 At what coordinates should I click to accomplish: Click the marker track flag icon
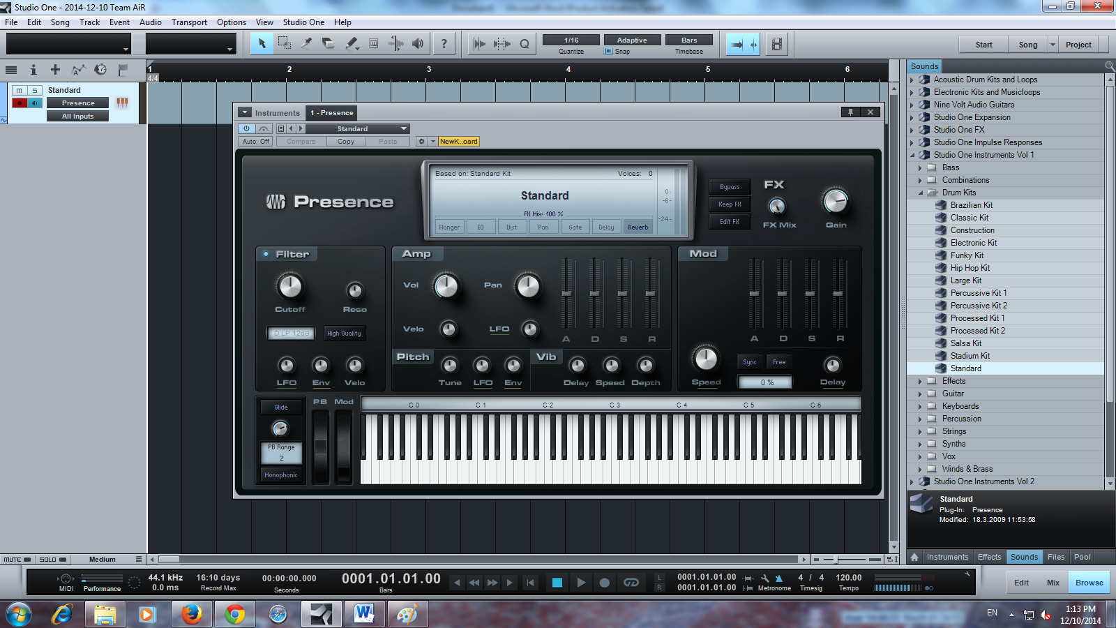pyautogui.click(x=123, y=70)
